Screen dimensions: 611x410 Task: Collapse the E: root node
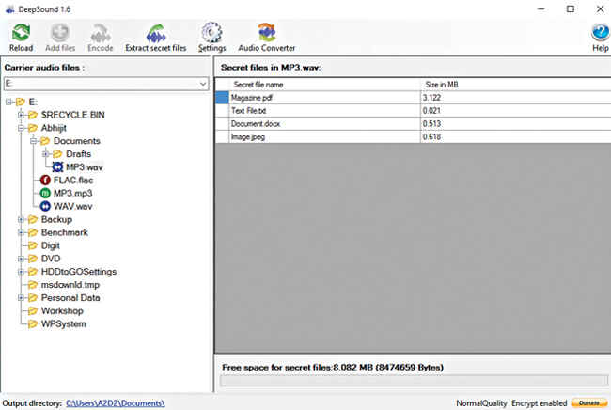pos(9,102)
